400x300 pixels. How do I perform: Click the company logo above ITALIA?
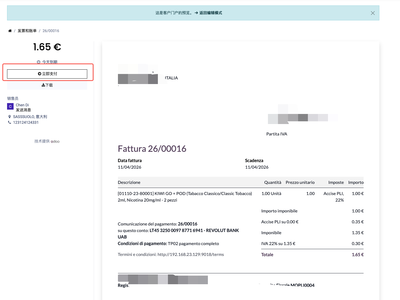click(x=138, y=74)
